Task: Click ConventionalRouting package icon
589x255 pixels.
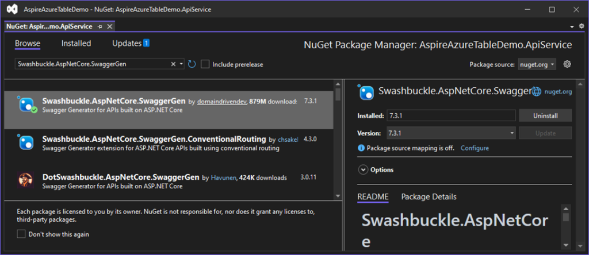Action: (25, 142)
